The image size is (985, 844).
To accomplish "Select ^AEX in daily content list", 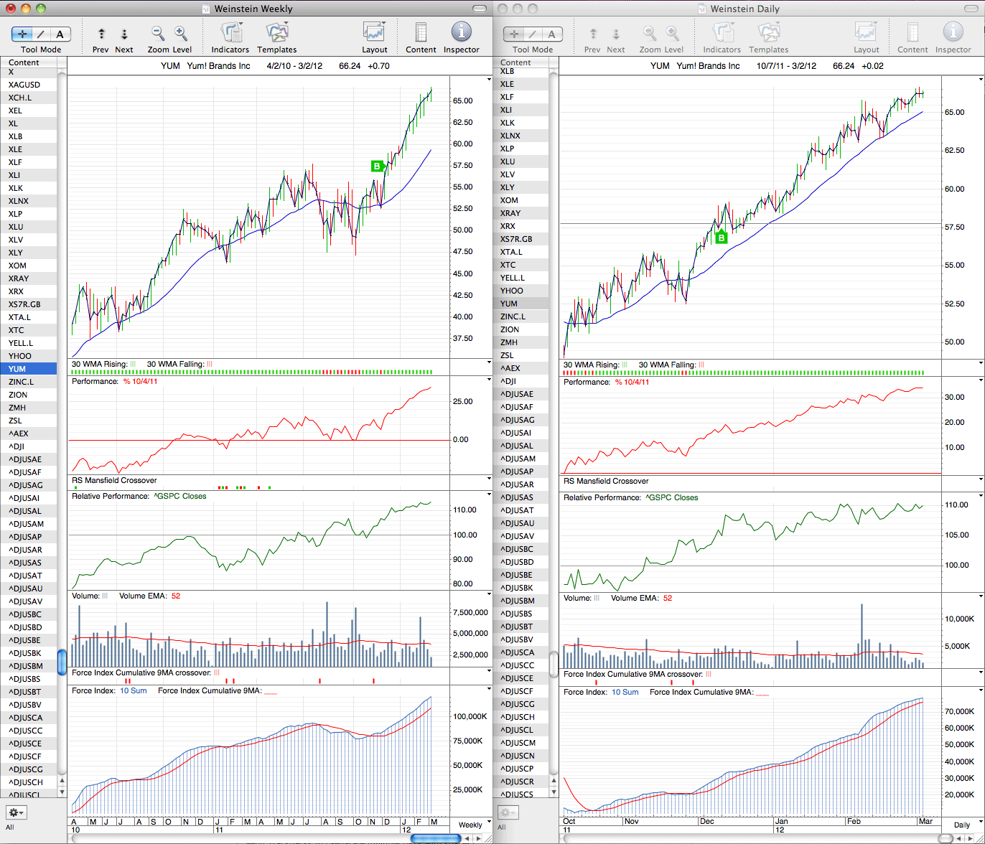I will click(520, 368).
